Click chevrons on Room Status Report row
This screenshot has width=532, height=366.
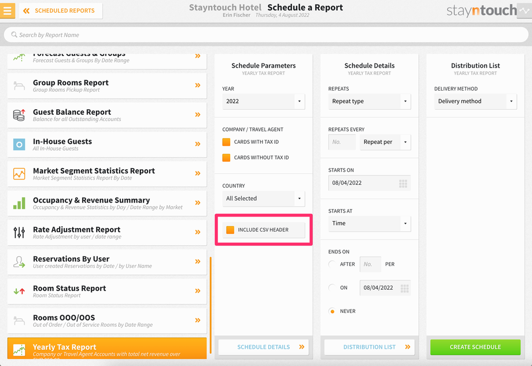pos(198,291)
